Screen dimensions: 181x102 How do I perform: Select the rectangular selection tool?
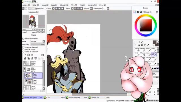pyautogui.click(x=136, y=42)
